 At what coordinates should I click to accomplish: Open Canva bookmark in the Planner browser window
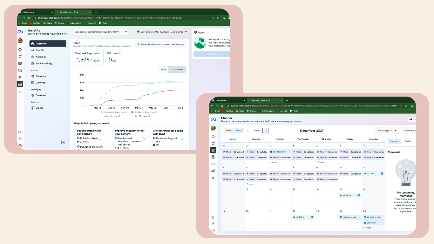tap(251, 111)
